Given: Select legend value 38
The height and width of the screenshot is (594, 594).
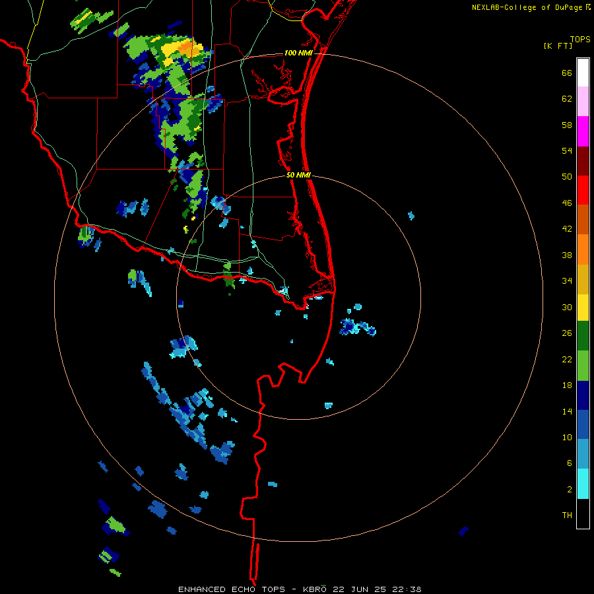Looking at the screenshot, I should point(567,255).
